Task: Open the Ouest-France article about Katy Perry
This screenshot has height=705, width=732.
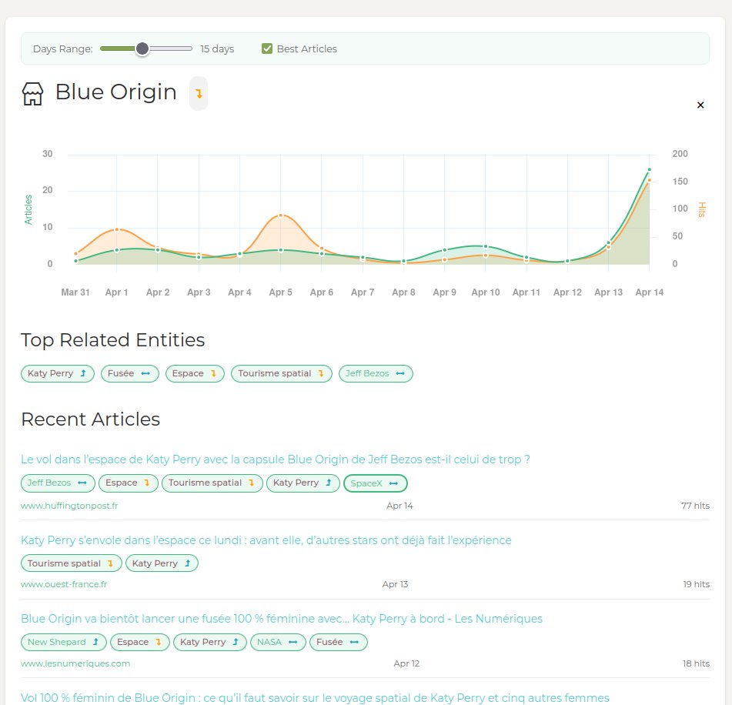Action: (266, 540)
